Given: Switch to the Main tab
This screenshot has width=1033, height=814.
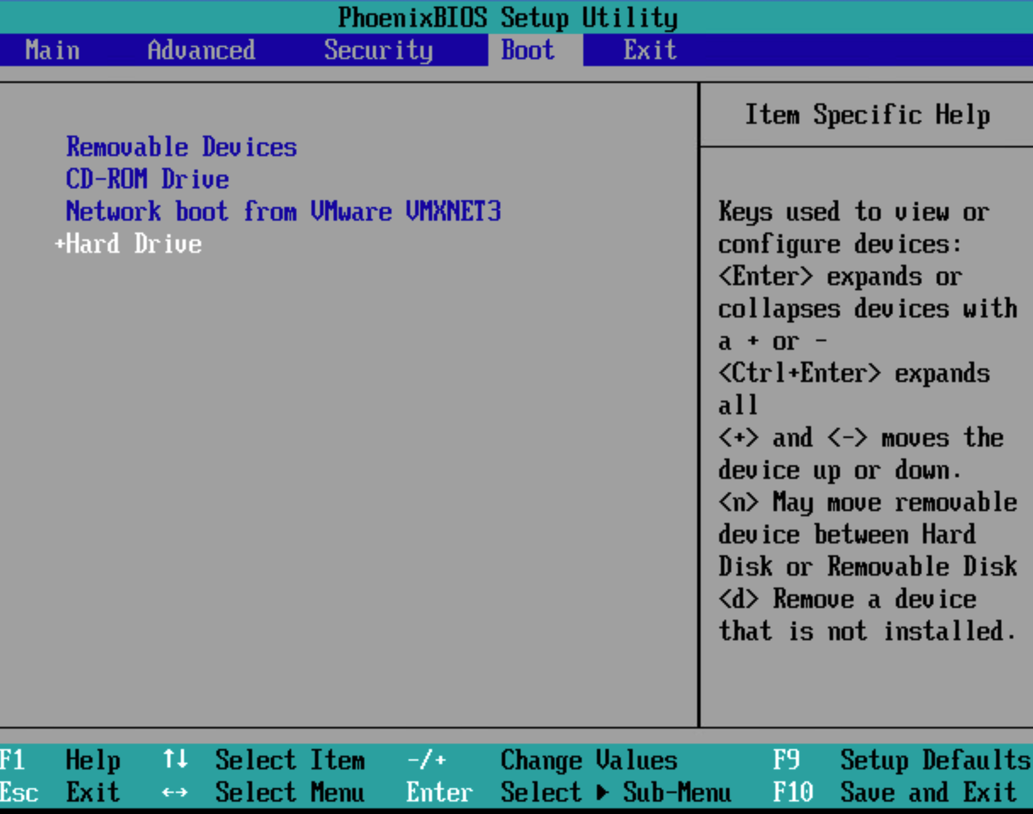Looking at the screenshot, I should pyautogui.click(x=52, y=50).
